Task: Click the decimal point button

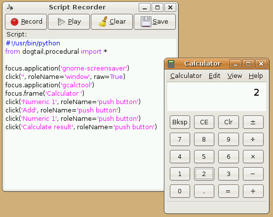Action: click(204, 191)
